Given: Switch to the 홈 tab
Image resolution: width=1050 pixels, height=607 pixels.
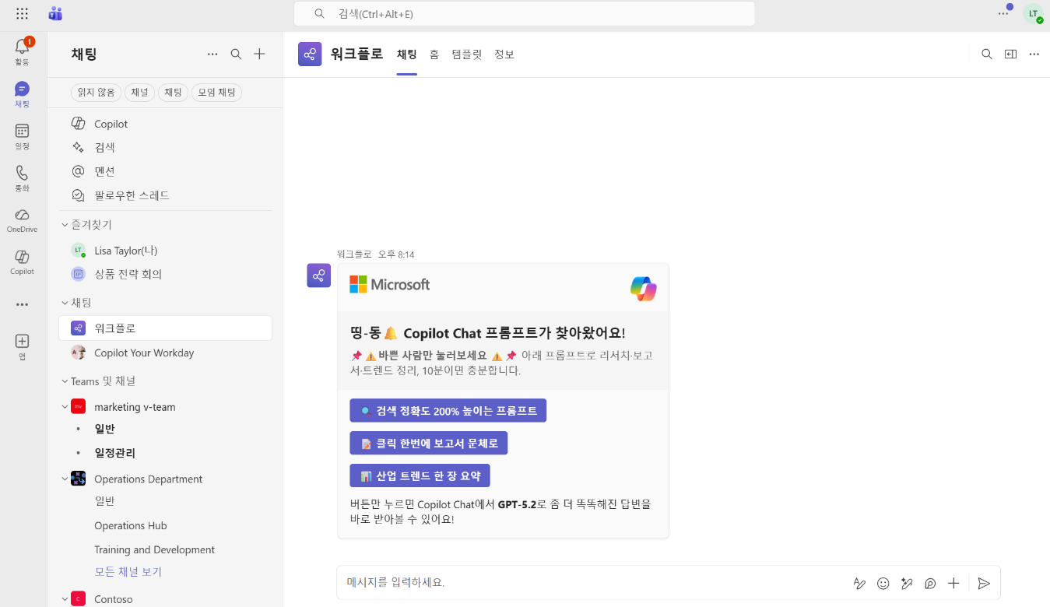Looking at the screenshot, I should [434, 54].
